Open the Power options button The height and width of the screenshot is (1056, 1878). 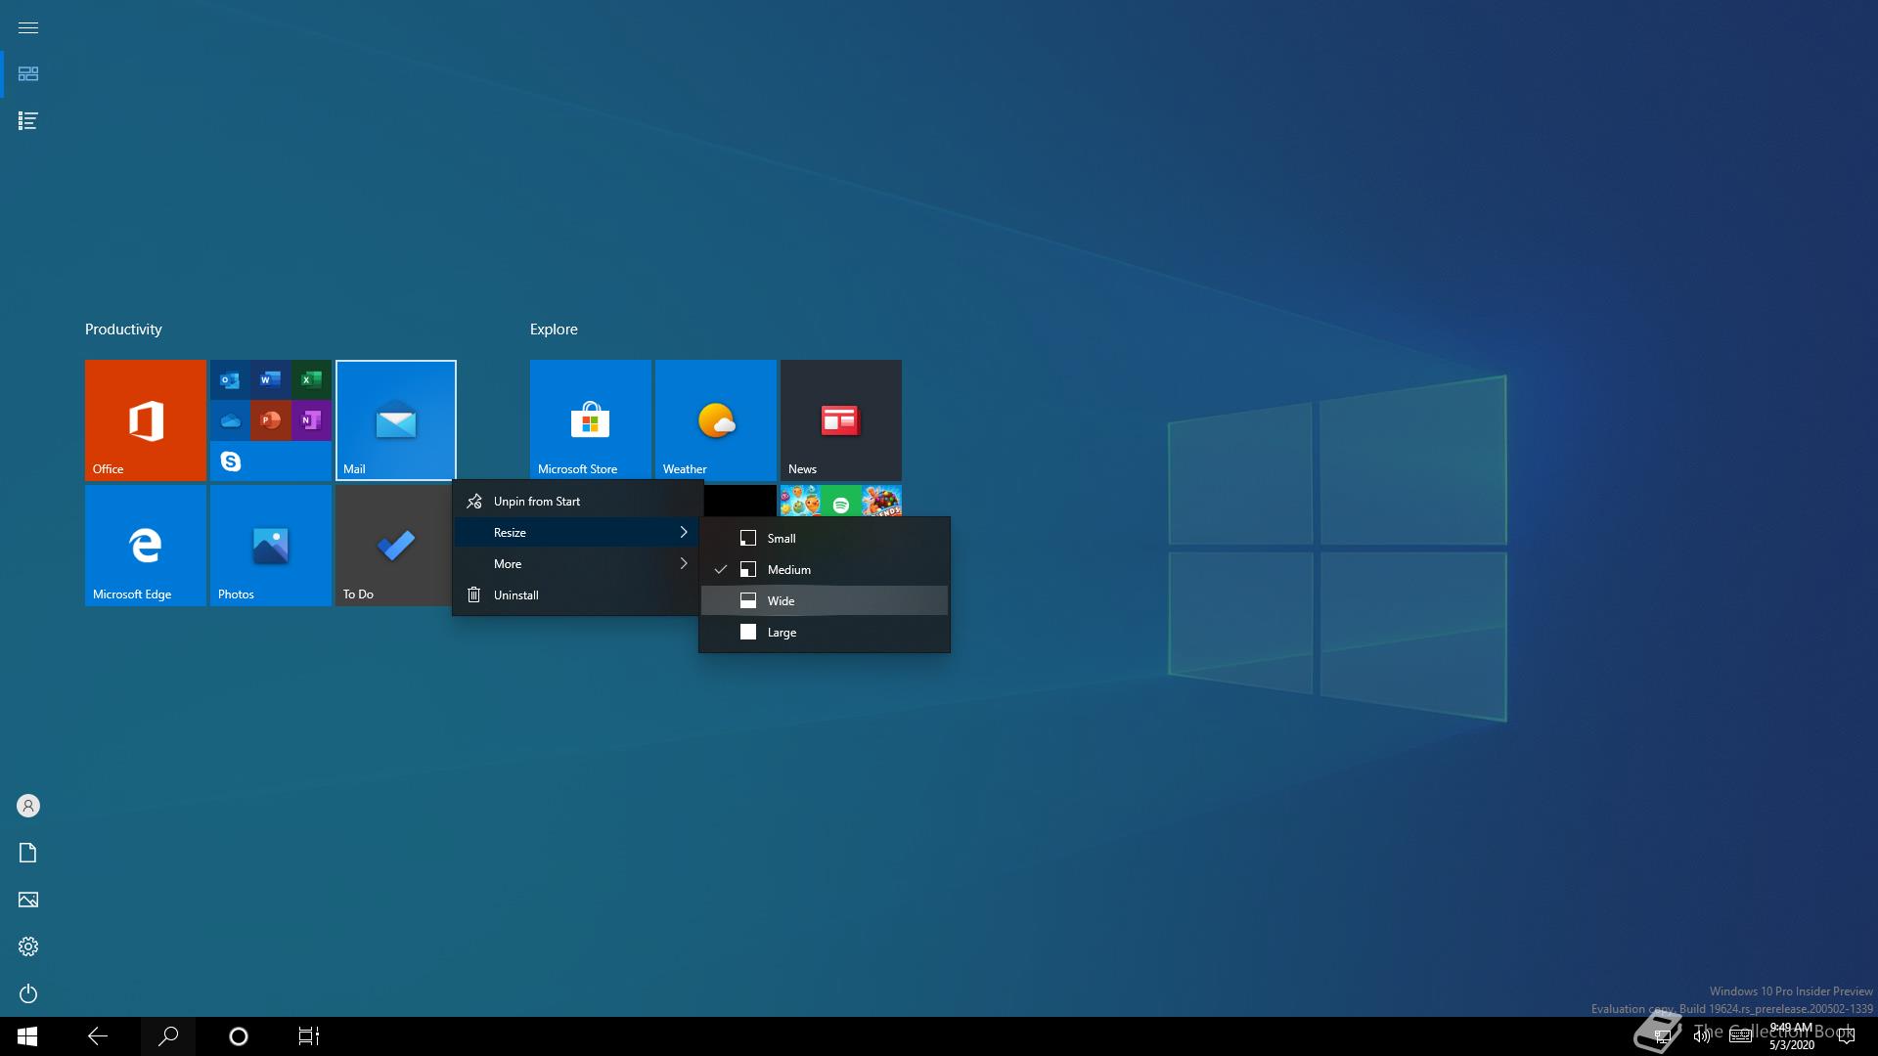(x=28, y=993)
